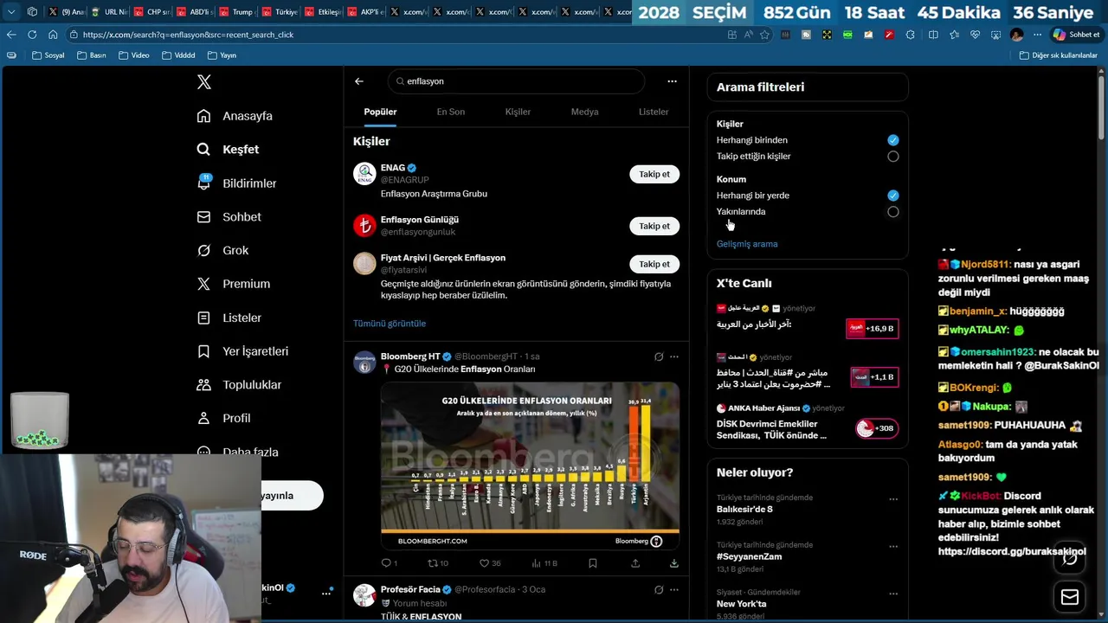Bookmark the Bloomberg HT post
The image size is (1108, 623).
click(592, 563)
